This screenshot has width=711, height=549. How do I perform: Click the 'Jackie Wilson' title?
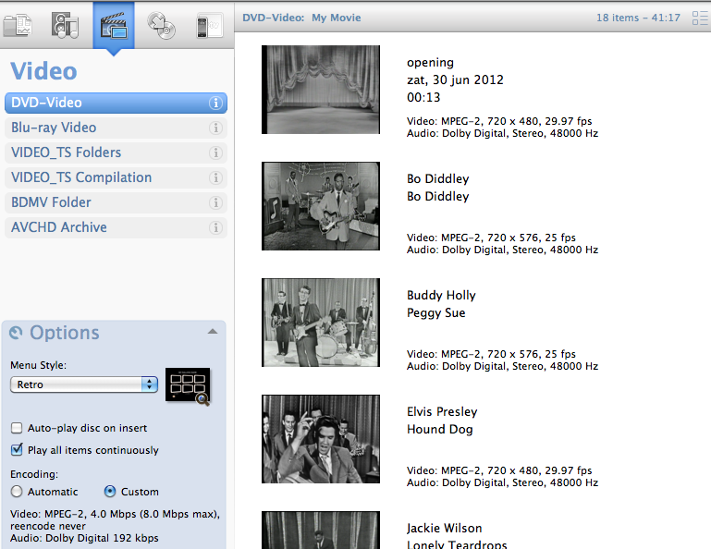444,528
